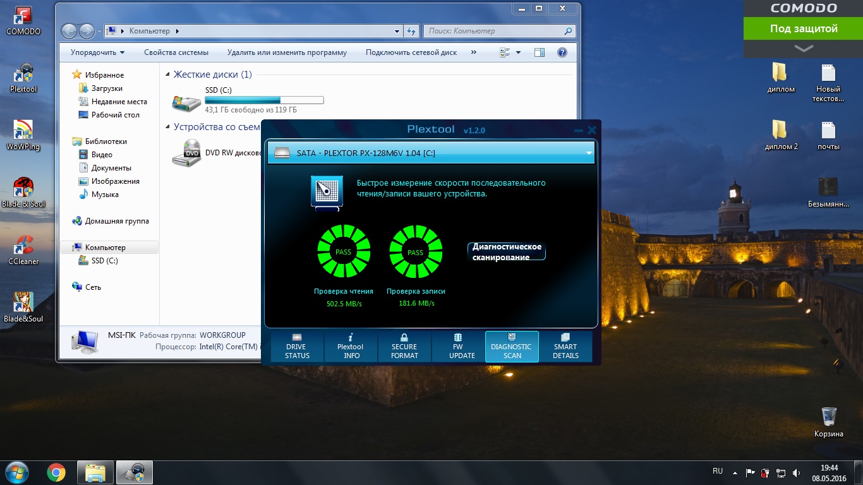Select the DIAGNOSTIC SCAN tab
The image size is (863, 485).
tap(512, 347)
